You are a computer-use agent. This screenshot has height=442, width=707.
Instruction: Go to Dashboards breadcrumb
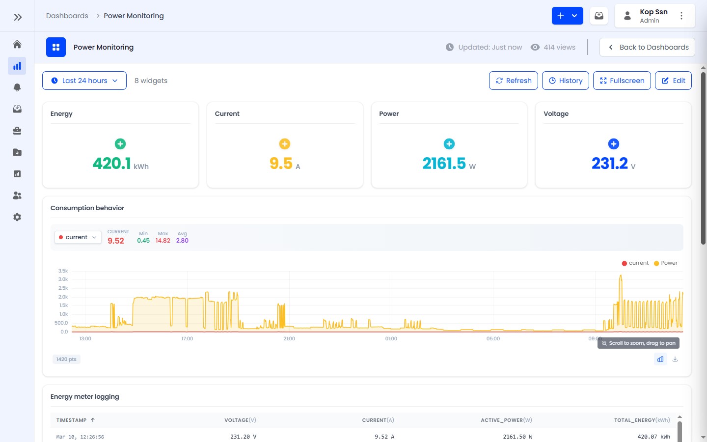[x=67, y=16]
